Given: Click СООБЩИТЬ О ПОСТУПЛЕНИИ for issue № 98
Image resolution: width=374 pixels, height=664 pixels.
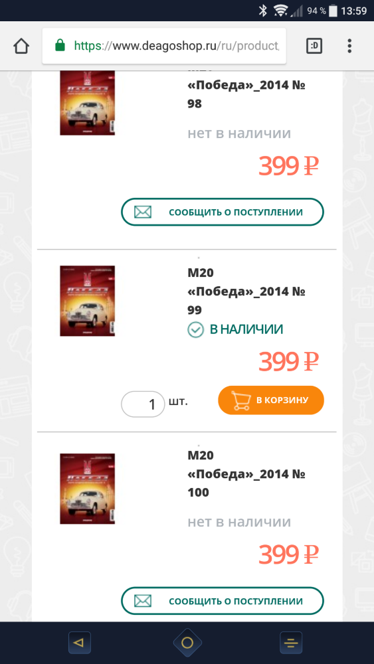Looking at the screenshot, I should [x=223, y=212].
